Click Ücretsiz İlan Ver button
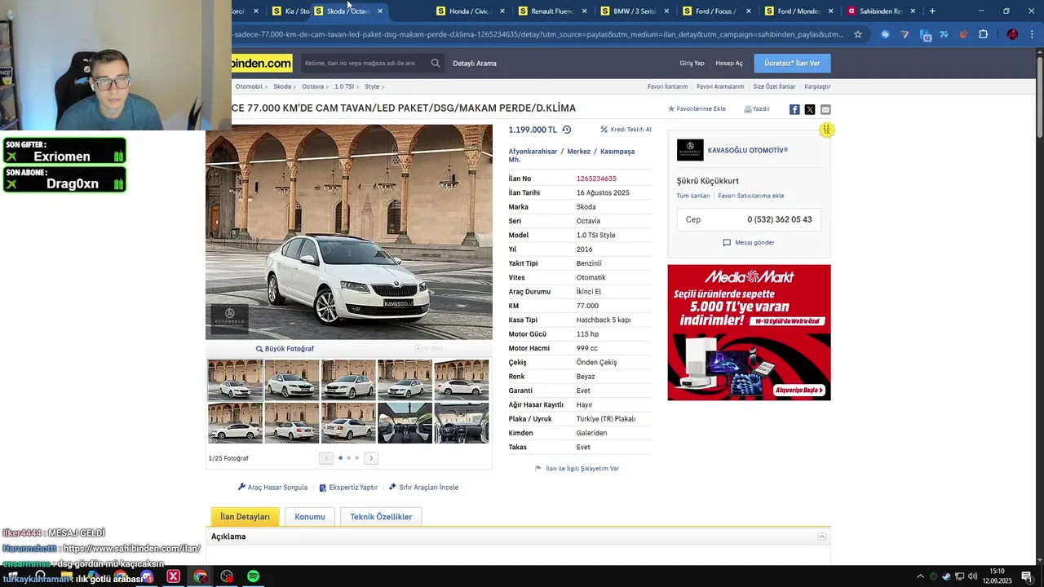 coord(792,63)
